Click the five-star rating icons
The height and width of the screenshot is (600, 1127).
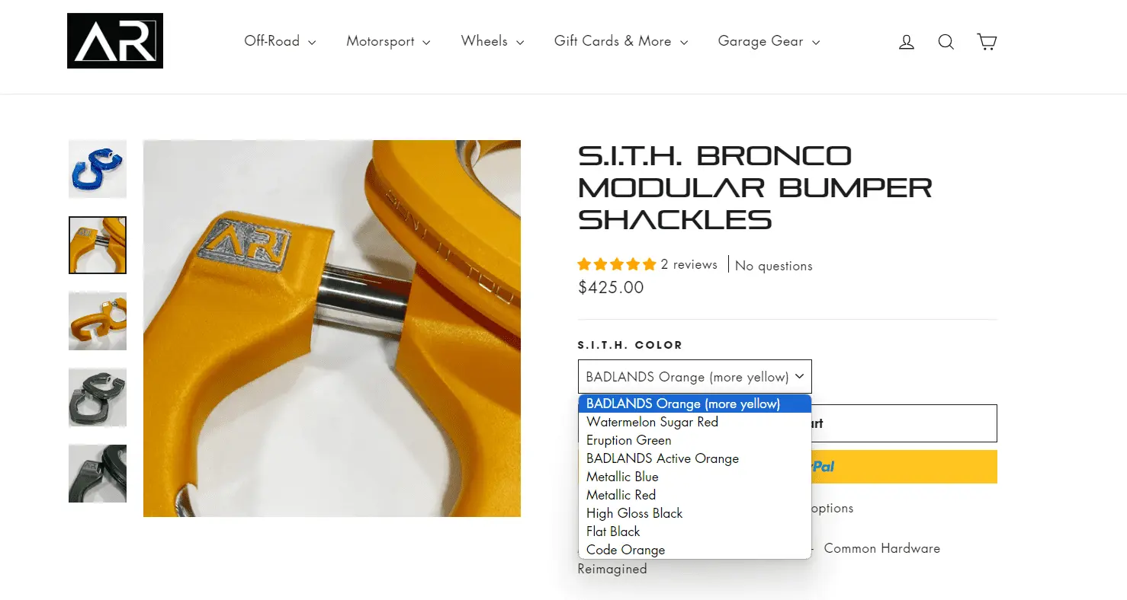616,265
